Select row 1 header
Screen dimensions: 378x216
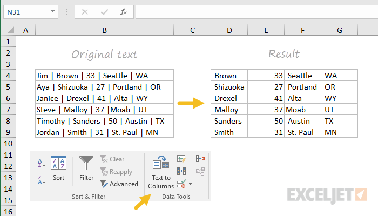point(8,42)
